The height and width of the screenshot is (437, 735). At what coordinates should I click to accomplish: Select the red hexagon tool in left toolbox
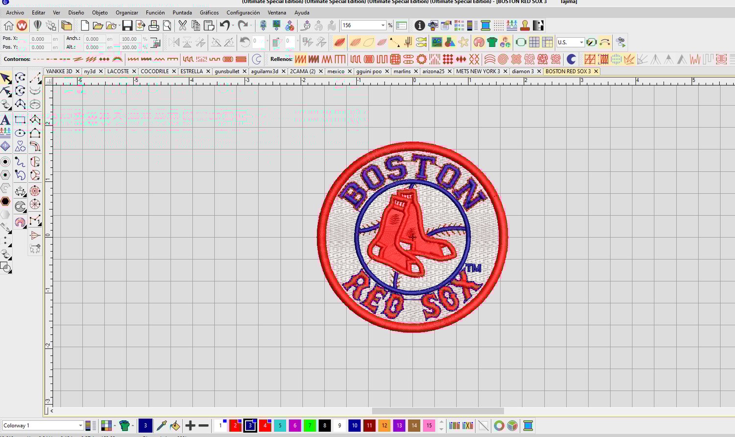[x=5, y=201]
